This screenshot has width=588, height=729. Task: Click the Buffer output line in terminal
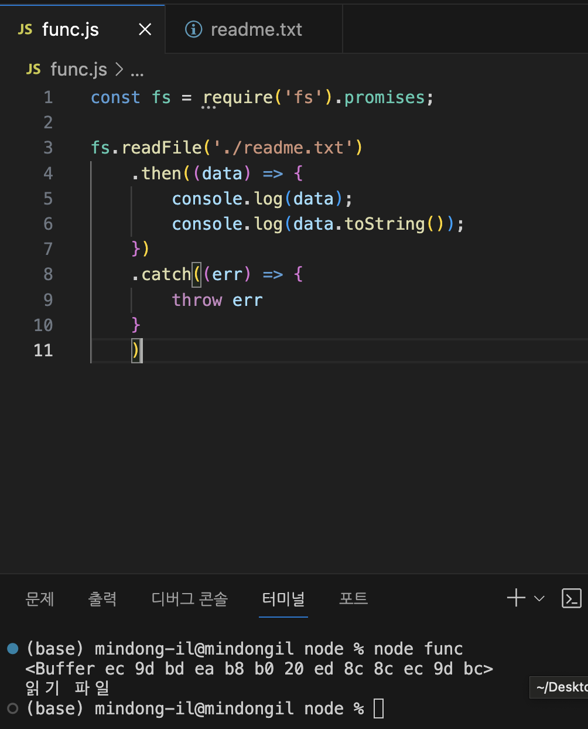(x=259, y=669)
